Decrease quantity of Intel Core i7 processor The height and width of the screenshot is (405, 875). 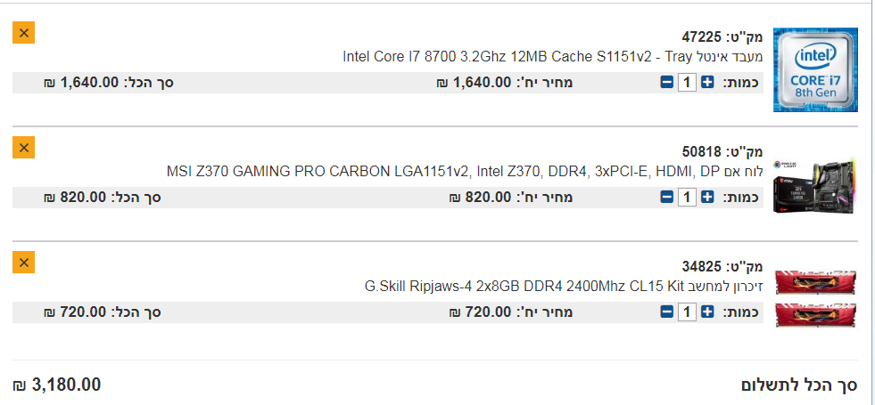pyautogui.click(x=666, y=83)
